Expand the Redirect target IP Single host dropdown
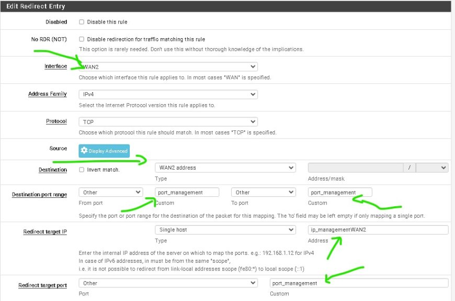455x301 pixels. [x=225, y=230]
